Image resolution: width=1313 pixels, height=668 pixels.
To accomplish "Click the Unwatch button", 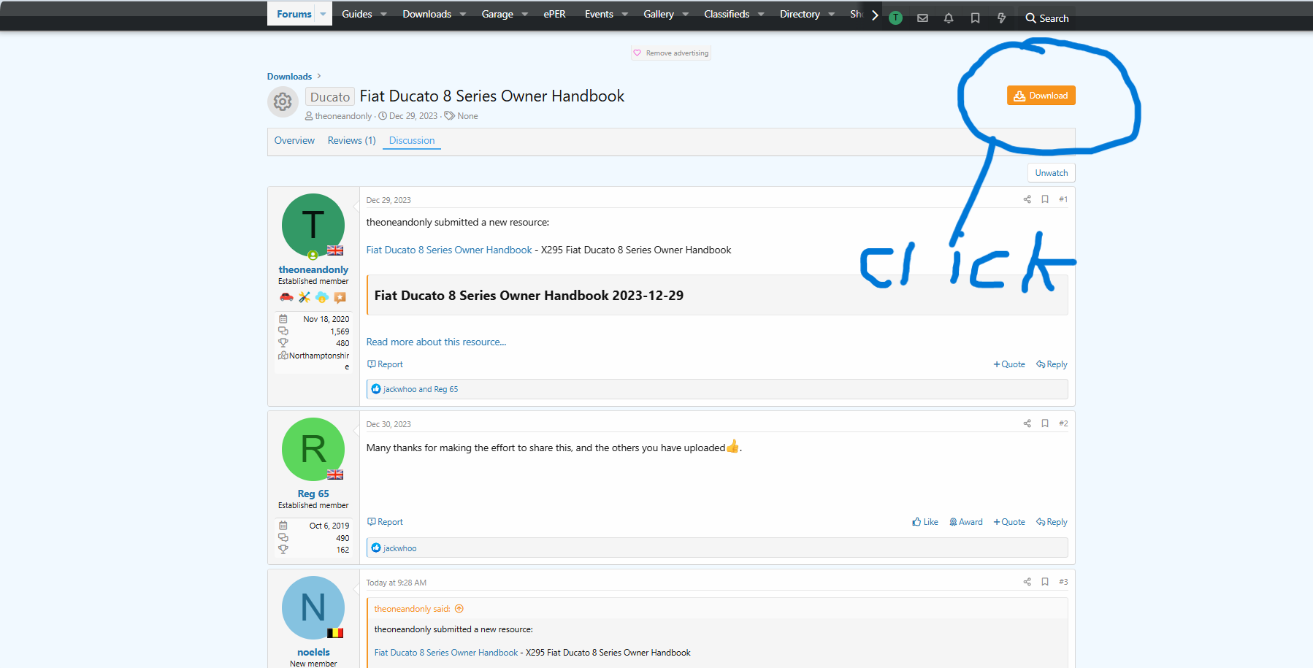I will [1051, 173].
